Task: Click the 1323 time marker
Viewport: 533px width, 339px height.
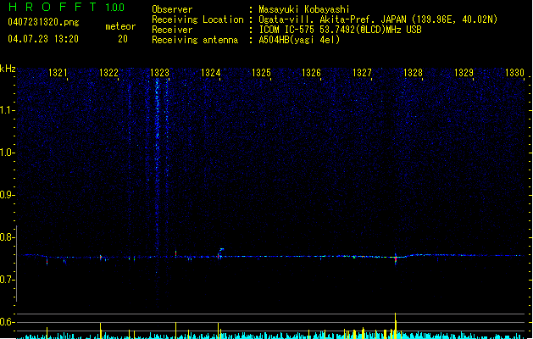Action: pyautogui.click(x=159, y=73)
